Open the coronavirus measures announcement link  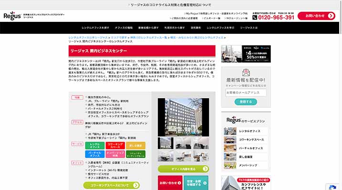click(171, 5)
